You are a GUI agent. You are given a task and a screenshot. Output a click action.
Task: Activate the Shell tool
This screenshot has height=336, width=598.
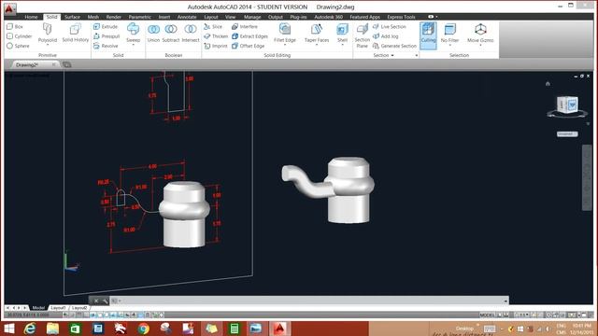(x=342, y=32)
